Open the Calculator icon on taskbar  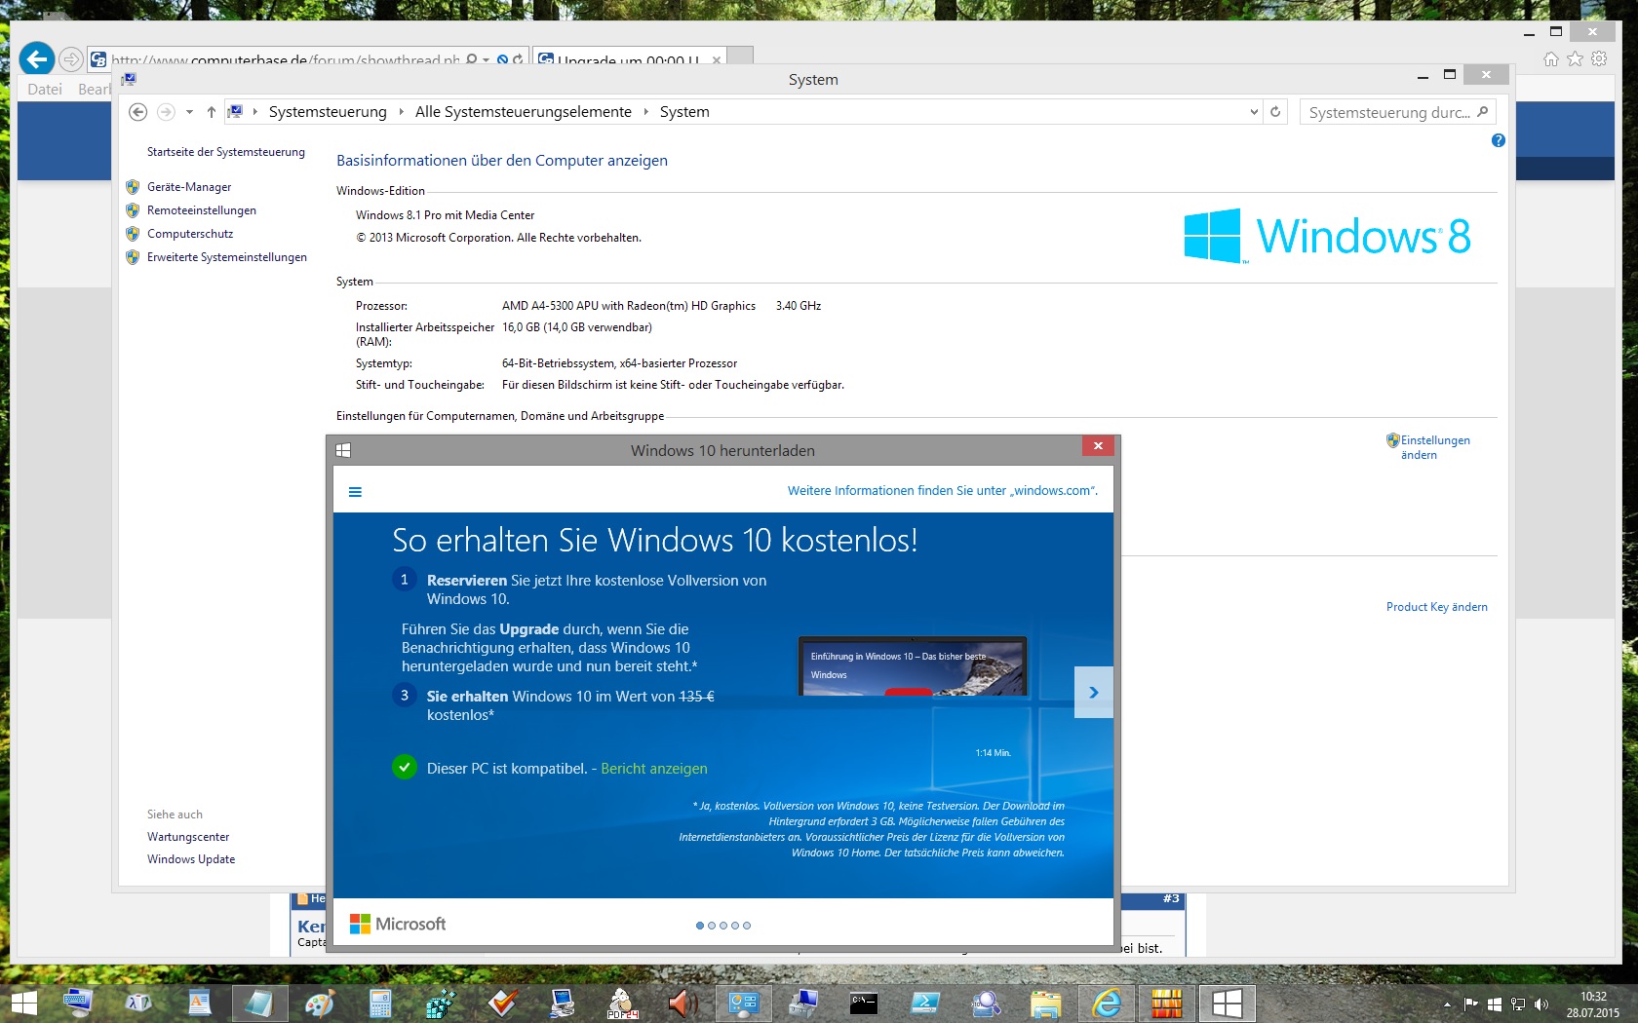pos(380,1004)
